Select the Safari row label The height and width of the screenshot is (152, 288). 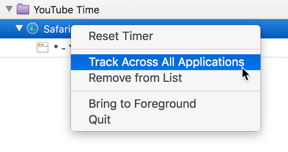[57, 29]
